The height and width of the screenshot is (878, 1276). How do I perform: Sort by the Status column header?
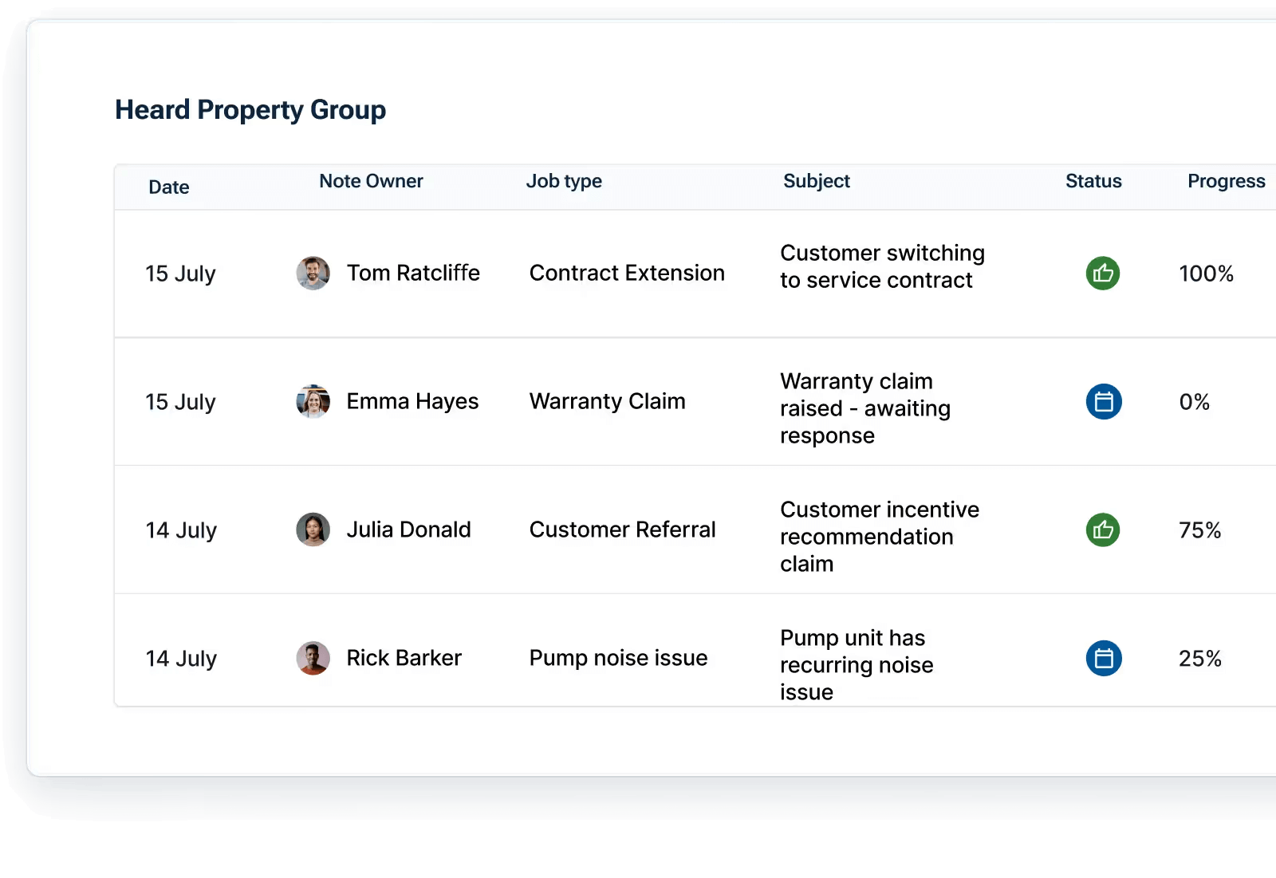click(x=1093, y=181)
